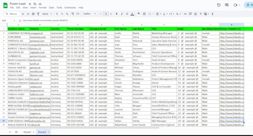Viewport: 253px width, 136px height.
Task: Open the Calibri font dropdown
Action: pos(90,14)
